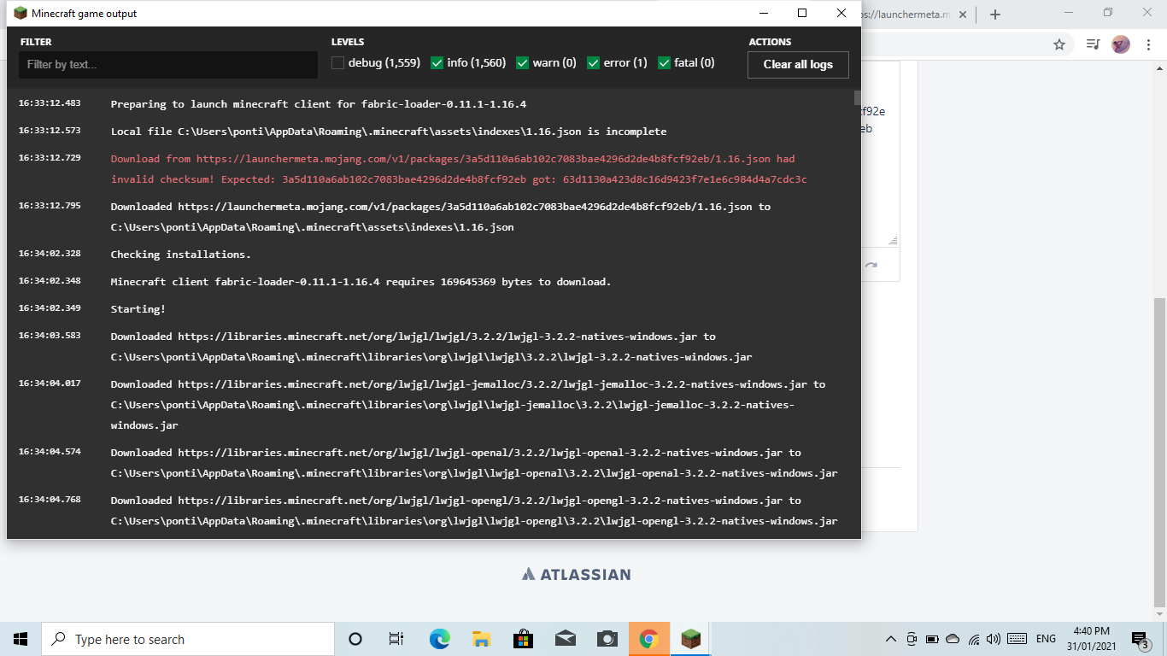This screenshot has height=656, width=1167.
Task: Launch Microsoft Edge from taskbar
Action: pos(439,639)
